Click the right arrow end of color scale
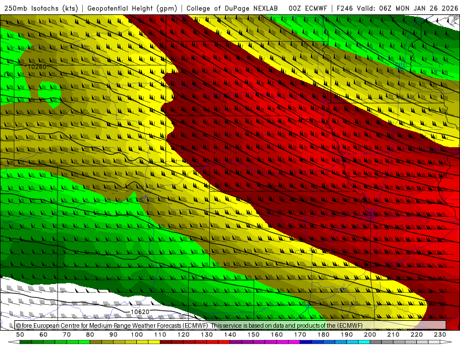 446,342
